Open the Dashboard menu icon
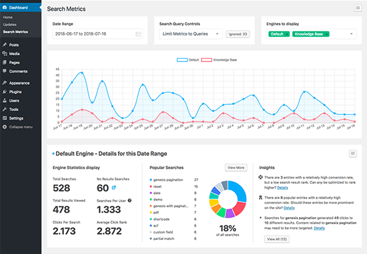The height and width of the screenshot is (254, 367). point(5,7)
